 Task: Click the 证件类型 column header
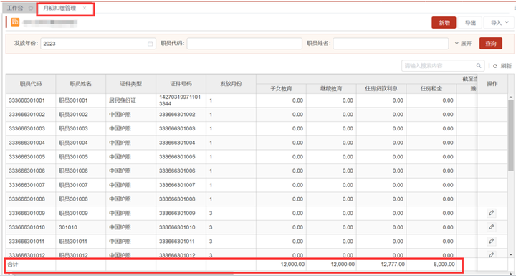[x=130, y=84]
